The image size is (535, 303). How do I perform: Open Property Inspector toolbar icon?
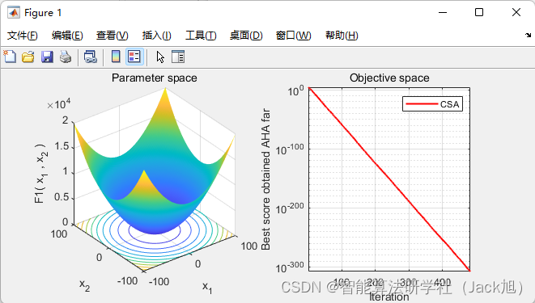click(178, 57)
